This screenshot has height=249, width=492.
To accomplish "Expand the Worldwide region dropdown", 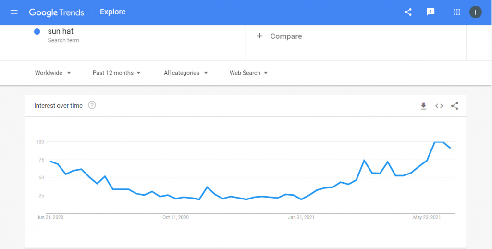I will pos(53,73).
